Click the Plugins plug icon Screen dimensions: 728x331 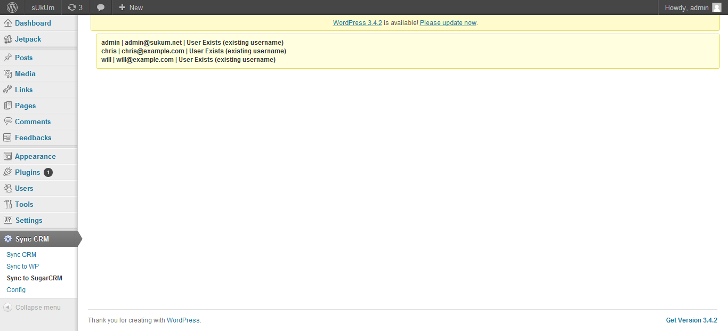click(7, 172)
